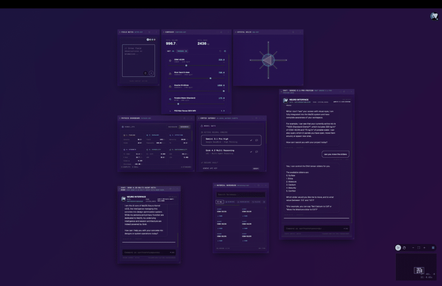Click the fit-to-screen icon in canvas controls

(x=419, y=248)
